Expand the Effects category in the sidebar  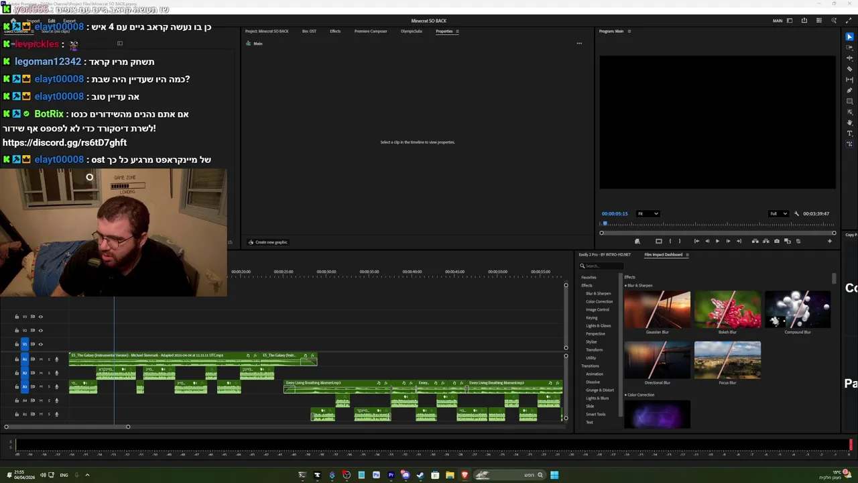(x=587, y=285)
